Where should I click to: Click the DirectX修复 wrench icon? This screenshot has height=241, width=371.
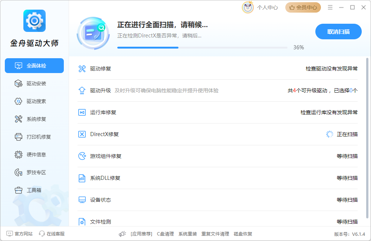point(82,134)
